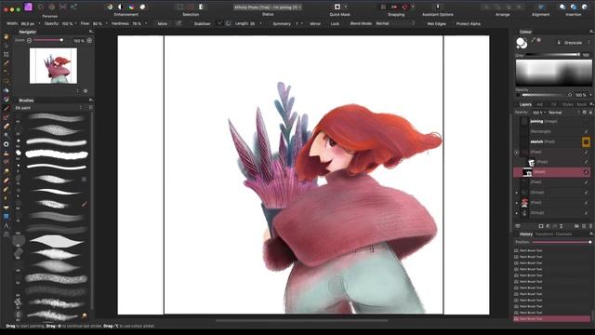
Task: Click the Navigator zoom out minus icon
Action: coord(29,40)
